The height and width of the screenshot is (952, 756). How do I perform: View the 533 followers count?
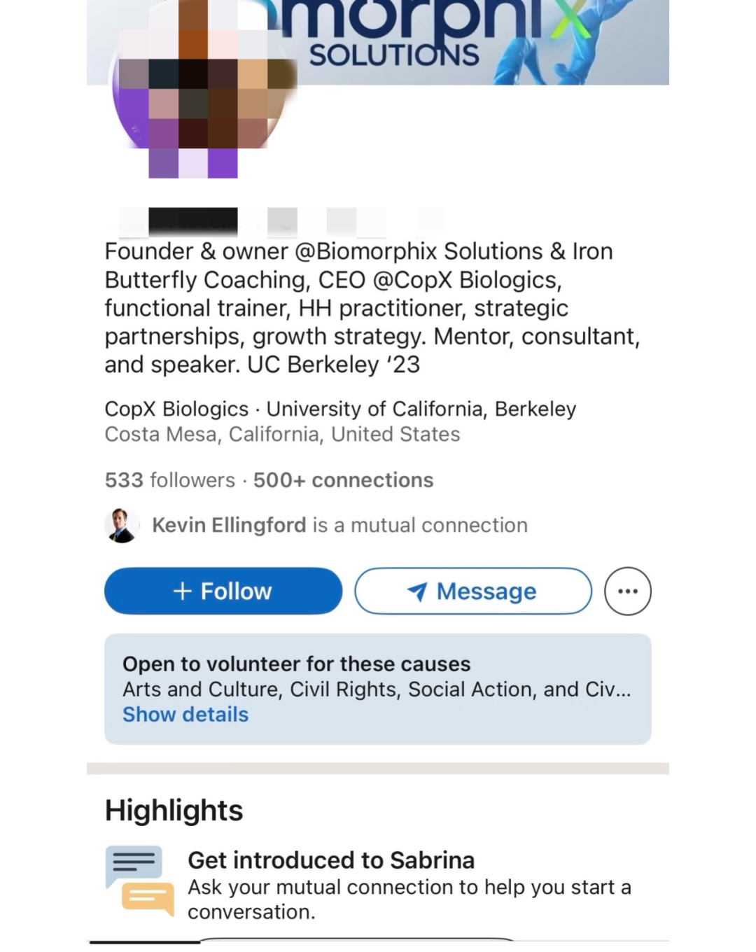coord(170,480)
